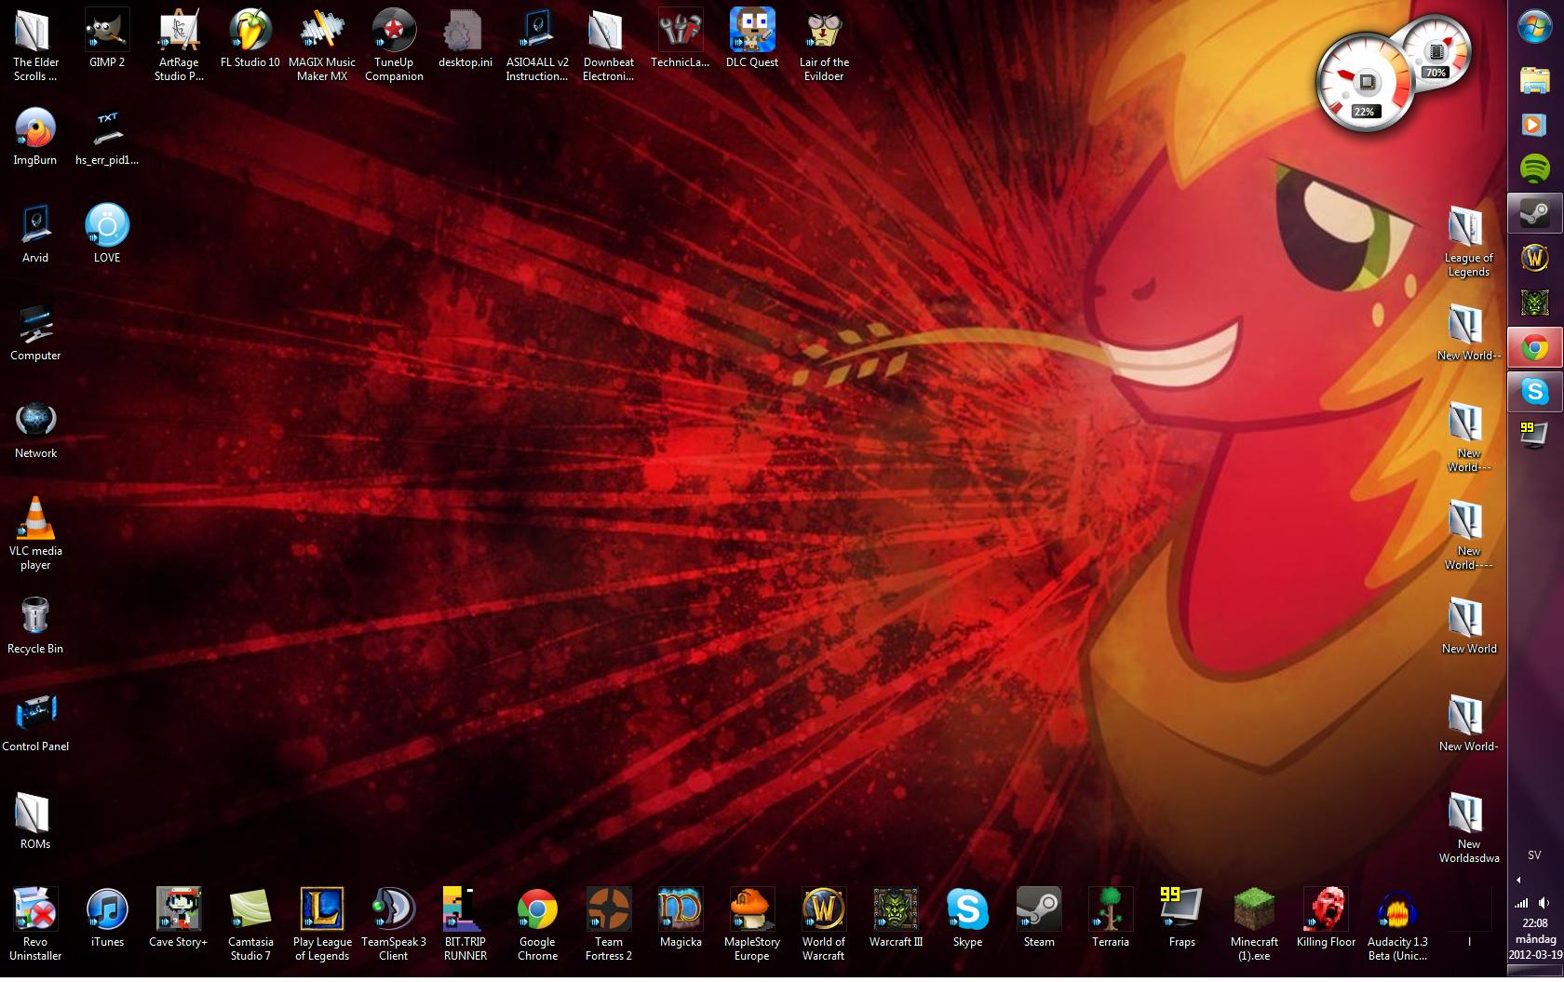Launch Terraria desktop icon

[x=1111, y=919]
